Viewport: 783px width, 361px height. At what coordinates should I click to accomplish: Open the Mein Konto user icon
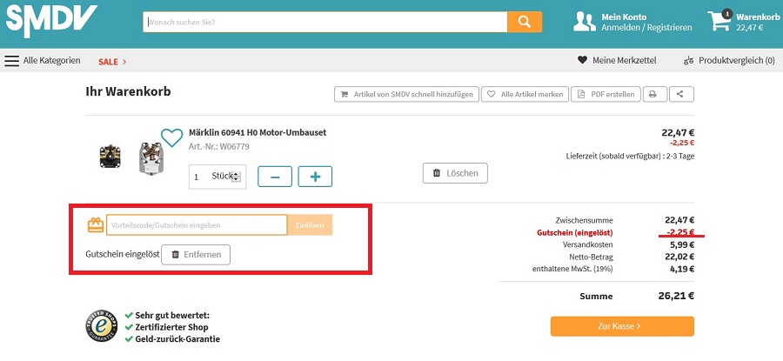click(x=585, y=22)
